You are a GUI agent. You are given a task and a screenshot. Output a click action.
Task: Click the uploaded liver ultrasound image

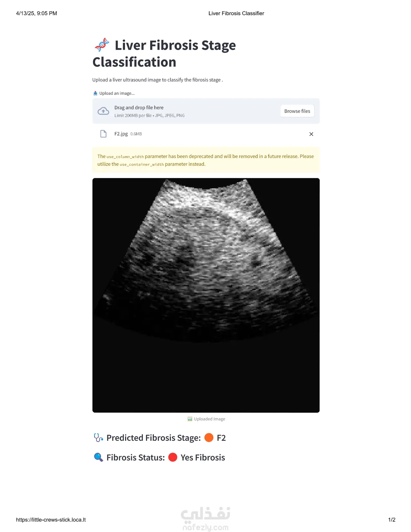[206, 295]
